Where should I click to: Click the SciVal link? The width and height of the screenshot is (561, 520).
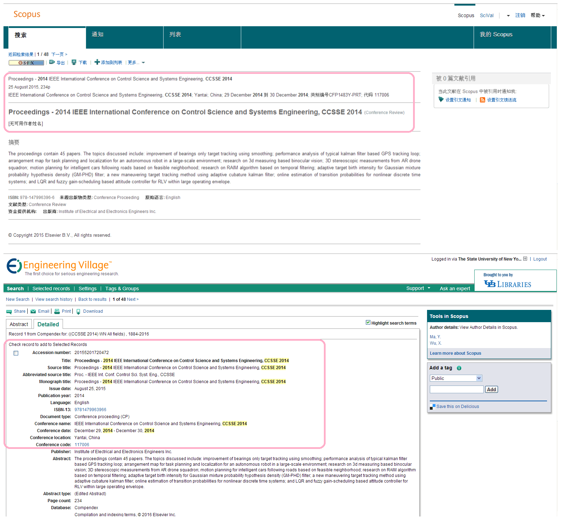point(487,15)
